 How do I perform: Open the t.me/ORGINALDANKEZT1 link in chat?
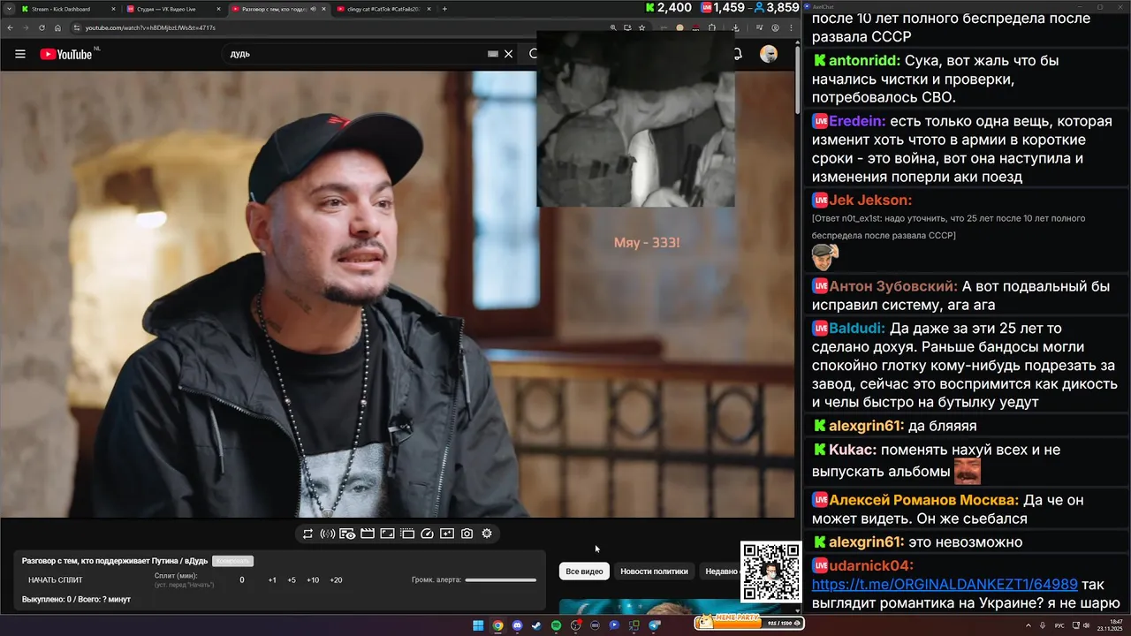point(945,584)
